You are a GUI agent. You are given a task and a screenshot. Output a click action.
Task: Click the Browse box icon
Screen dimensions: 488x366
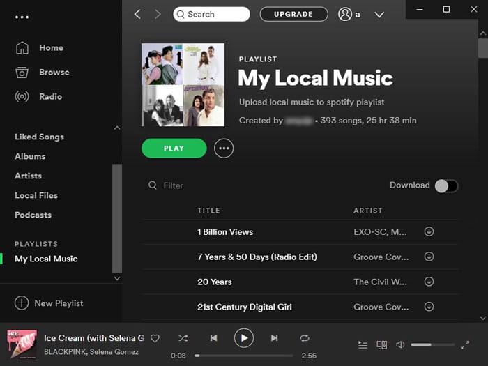[x=22, y=73]
